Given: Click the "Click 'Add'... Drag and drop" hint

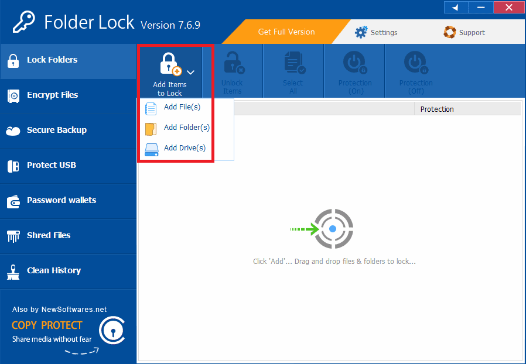Looking at the screenshot, I should [334, 262].
